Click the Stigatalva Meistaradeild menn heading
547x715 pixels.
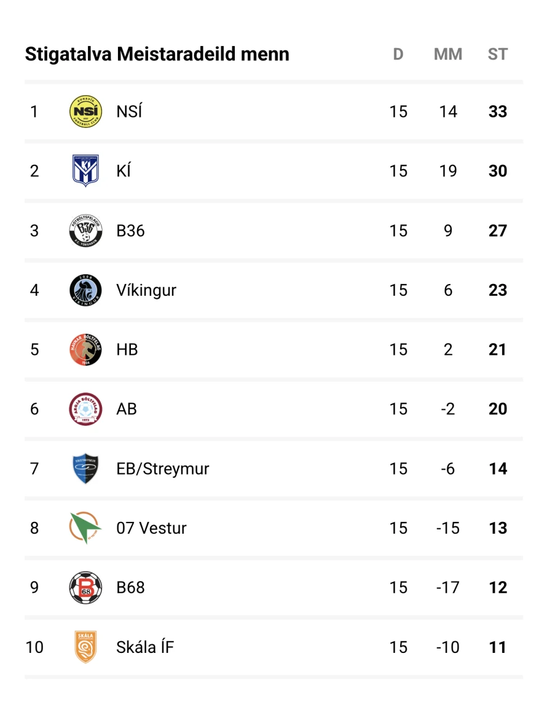157,54
